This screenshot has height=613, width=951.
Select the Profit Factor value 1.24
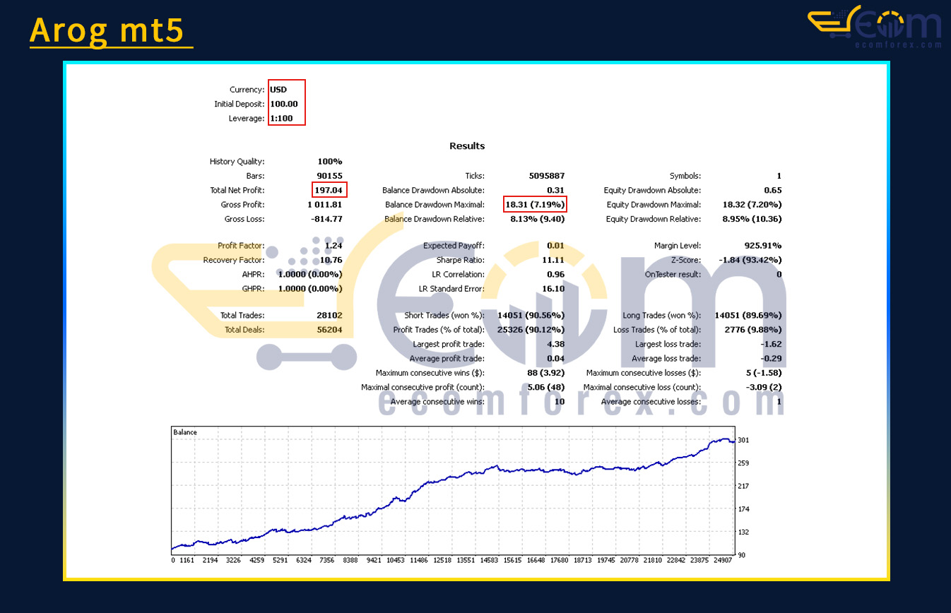[333, 246]
